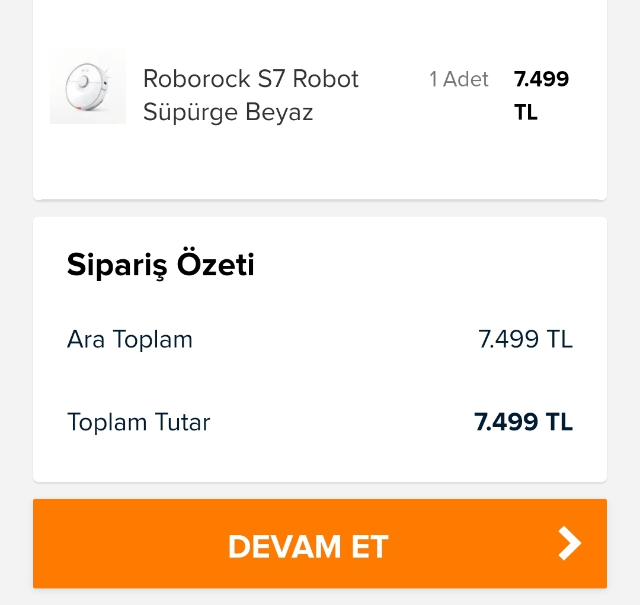640x605 pixels.
Task: Select the Ara Toplam label
Action: [130, 339]
